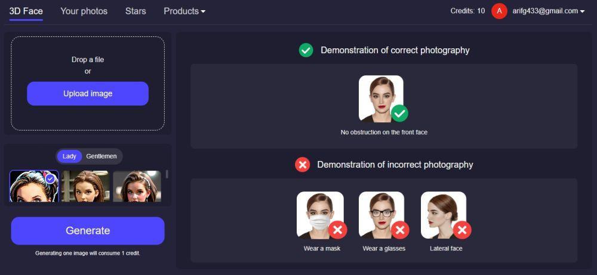Open the arifg433@gmail.com account menu
The width and height of the screenshot is (597, 275).
click(x=548, y=11)
